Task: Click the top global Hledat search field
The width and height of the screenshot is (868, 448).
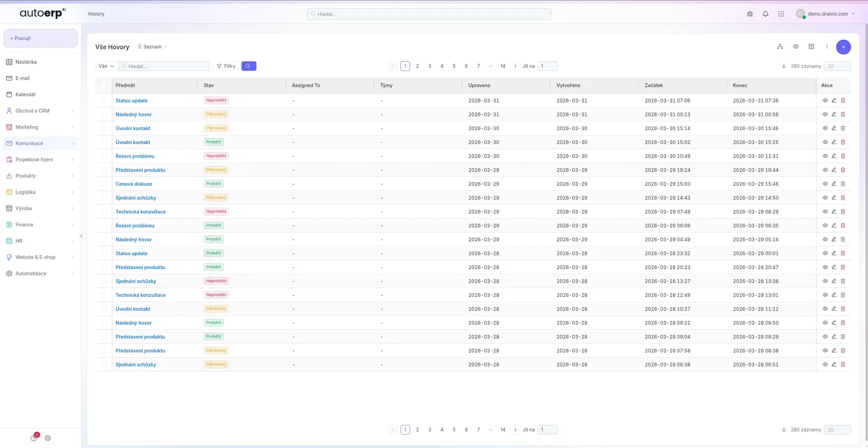Action: coord(429,14)
